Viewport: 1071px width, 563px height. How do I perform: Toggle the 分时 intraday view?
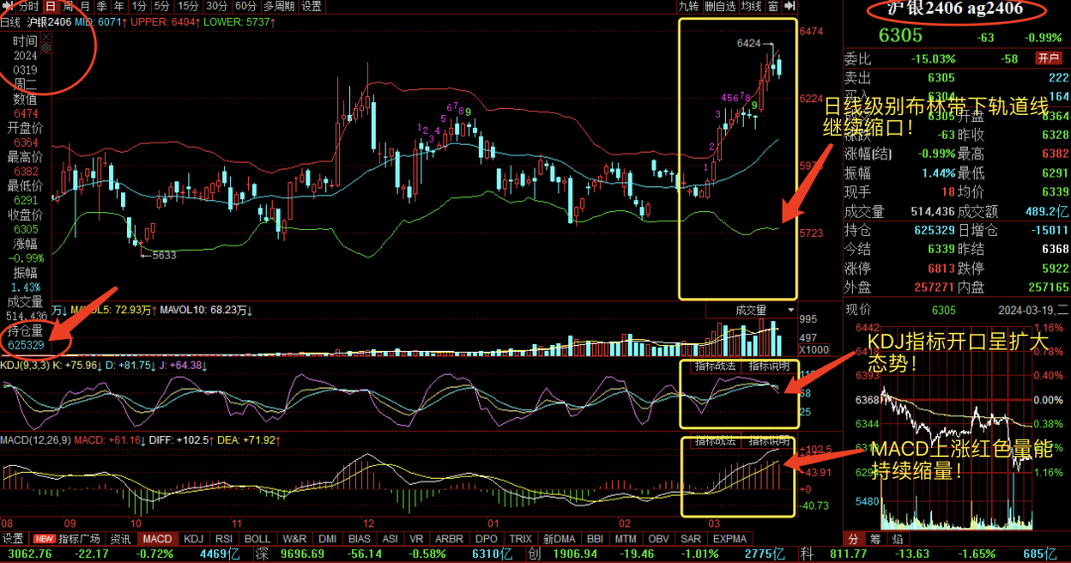click(28, 6)
